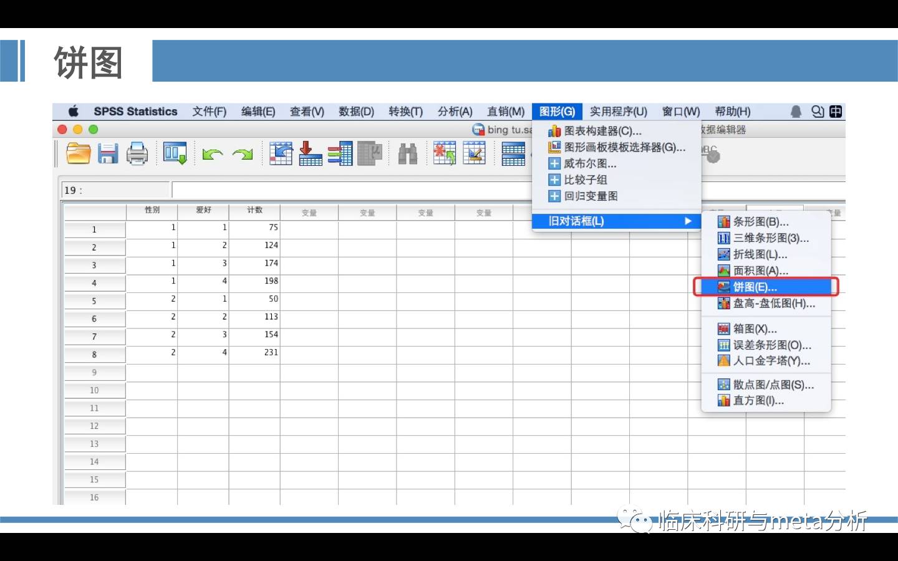This screenshot has width=898, height=561.
Task: Open Find with the binoculars icon
Action: tap(407, 153)
